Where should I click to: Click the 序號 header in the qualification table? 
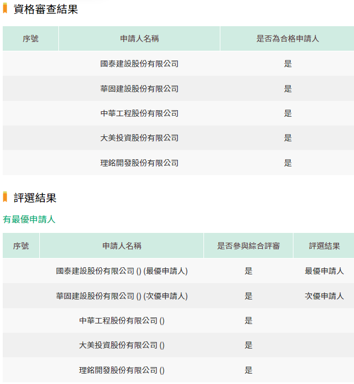(31, 38)
